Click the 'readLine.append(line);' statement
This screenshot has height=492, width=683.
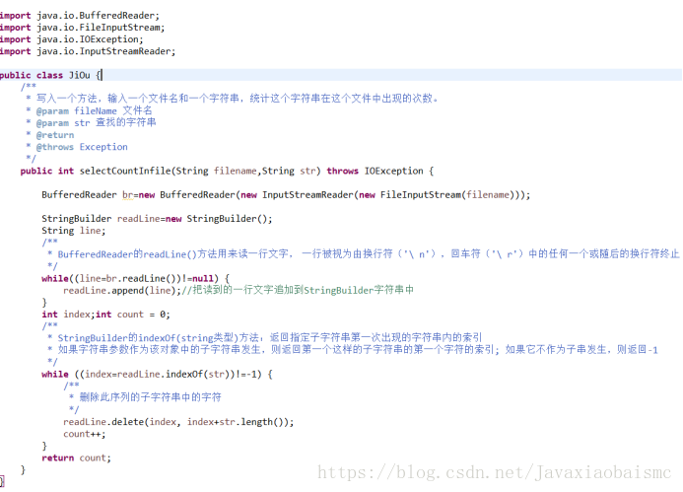click(122, 290)
